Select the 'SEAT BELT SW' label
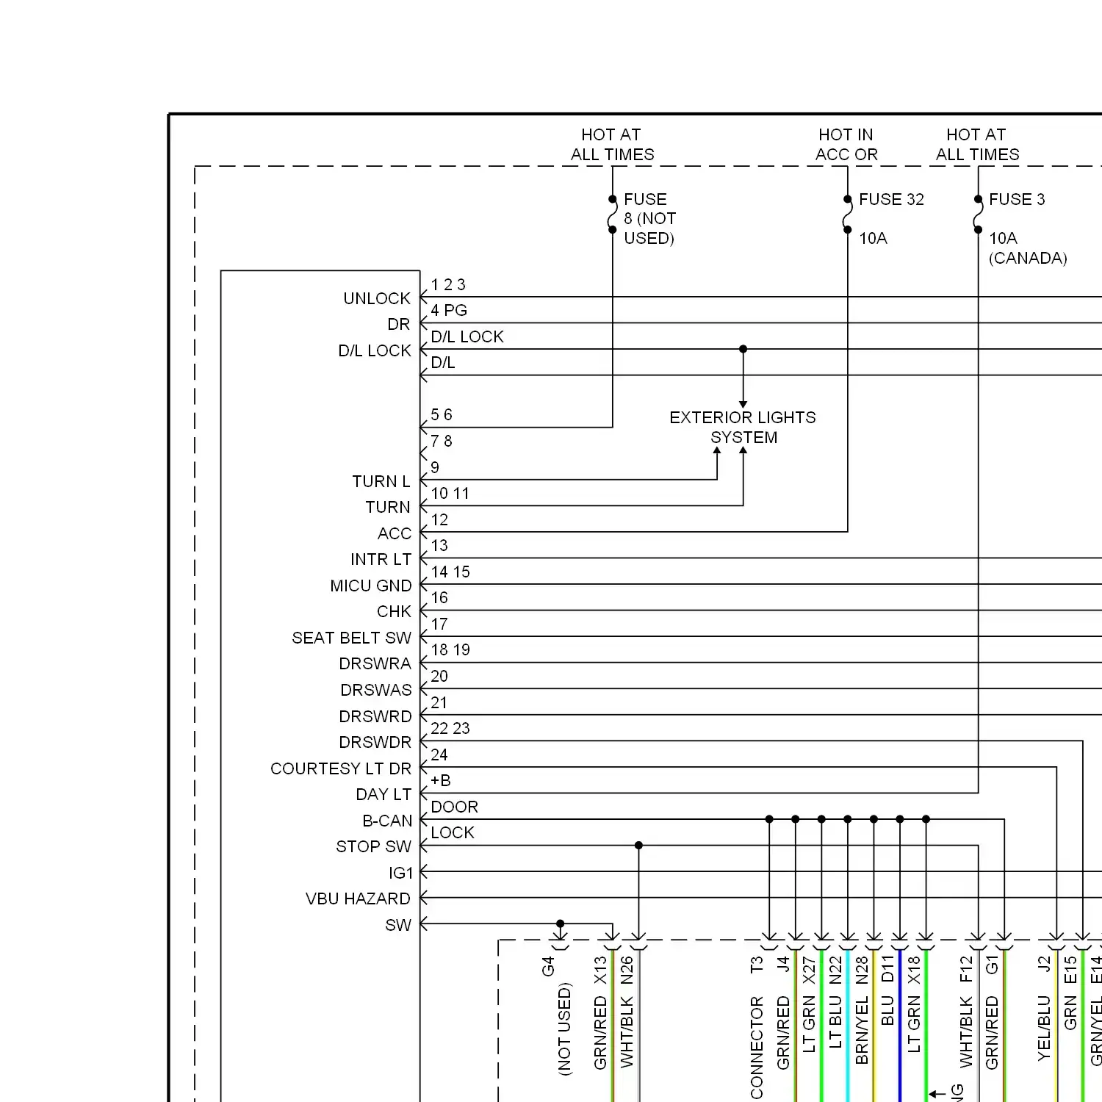The height and width of the screenshot is (1102, 1102). click(352, 638)
